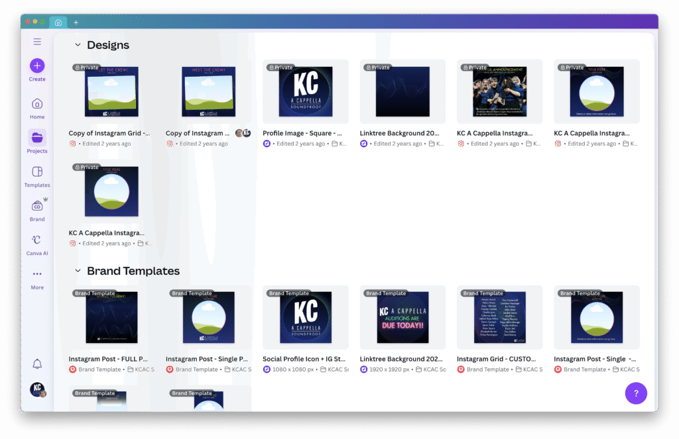Click the design type icon under Profile Image
The image size is (679, 439).
coord(267,144)
